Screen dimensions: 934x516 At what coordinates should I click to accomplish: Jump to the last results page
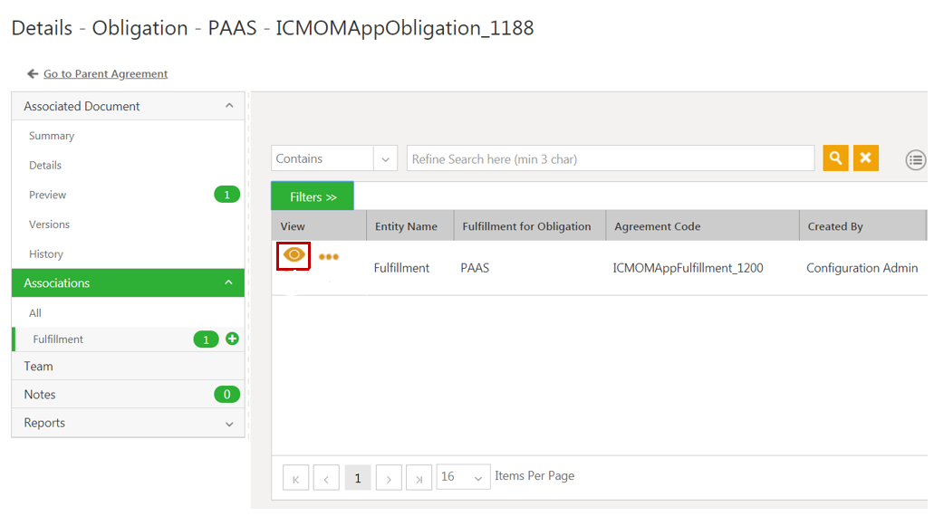419,477
